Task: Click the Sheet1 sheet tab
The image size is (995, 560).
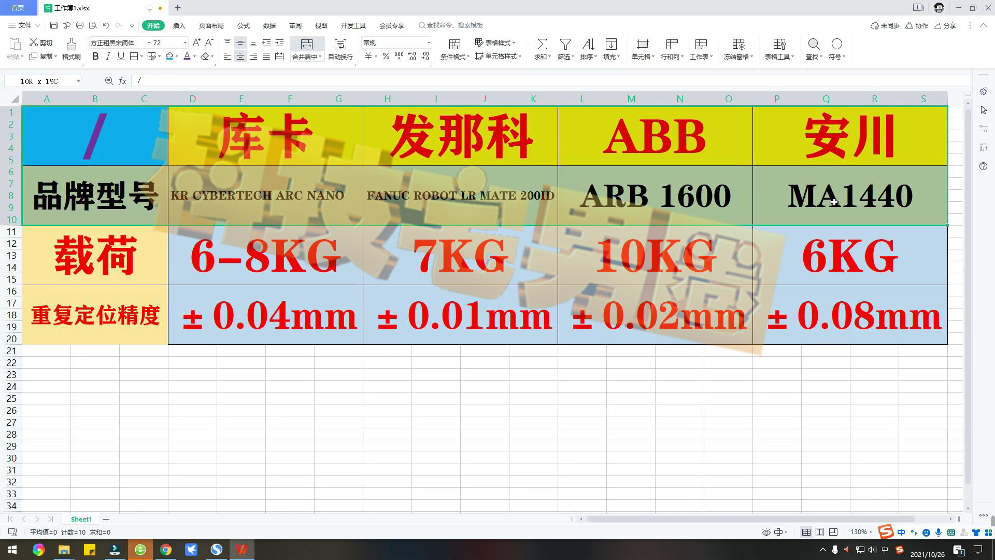Action: click(81, 519)
